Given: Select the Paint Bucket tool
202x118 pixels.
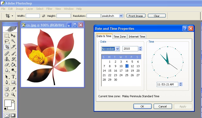Looking at the screenshot, I should pos(13,64).
